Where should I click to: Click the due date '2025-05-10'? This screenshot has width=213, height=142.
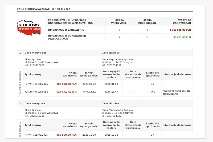[x=89, y=92]
